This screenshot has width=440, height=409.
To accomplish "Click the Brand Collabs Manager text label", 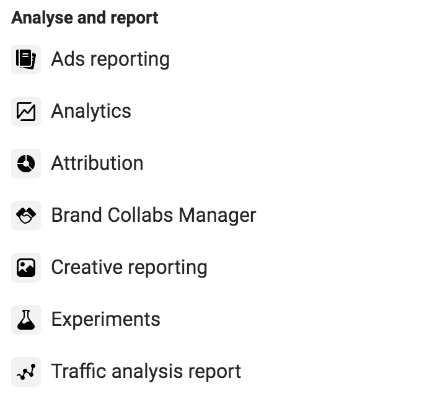I will coord(153,216).
